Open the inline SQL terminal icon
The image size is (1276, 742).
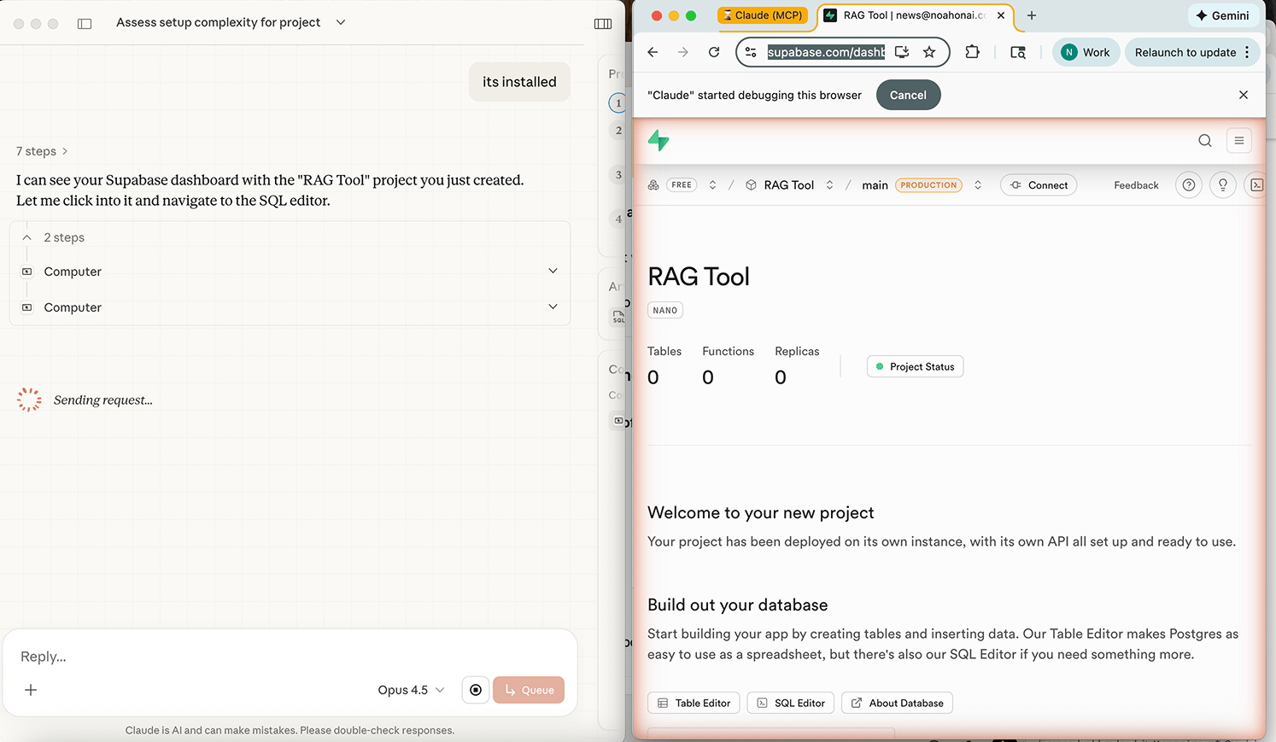1256,185
